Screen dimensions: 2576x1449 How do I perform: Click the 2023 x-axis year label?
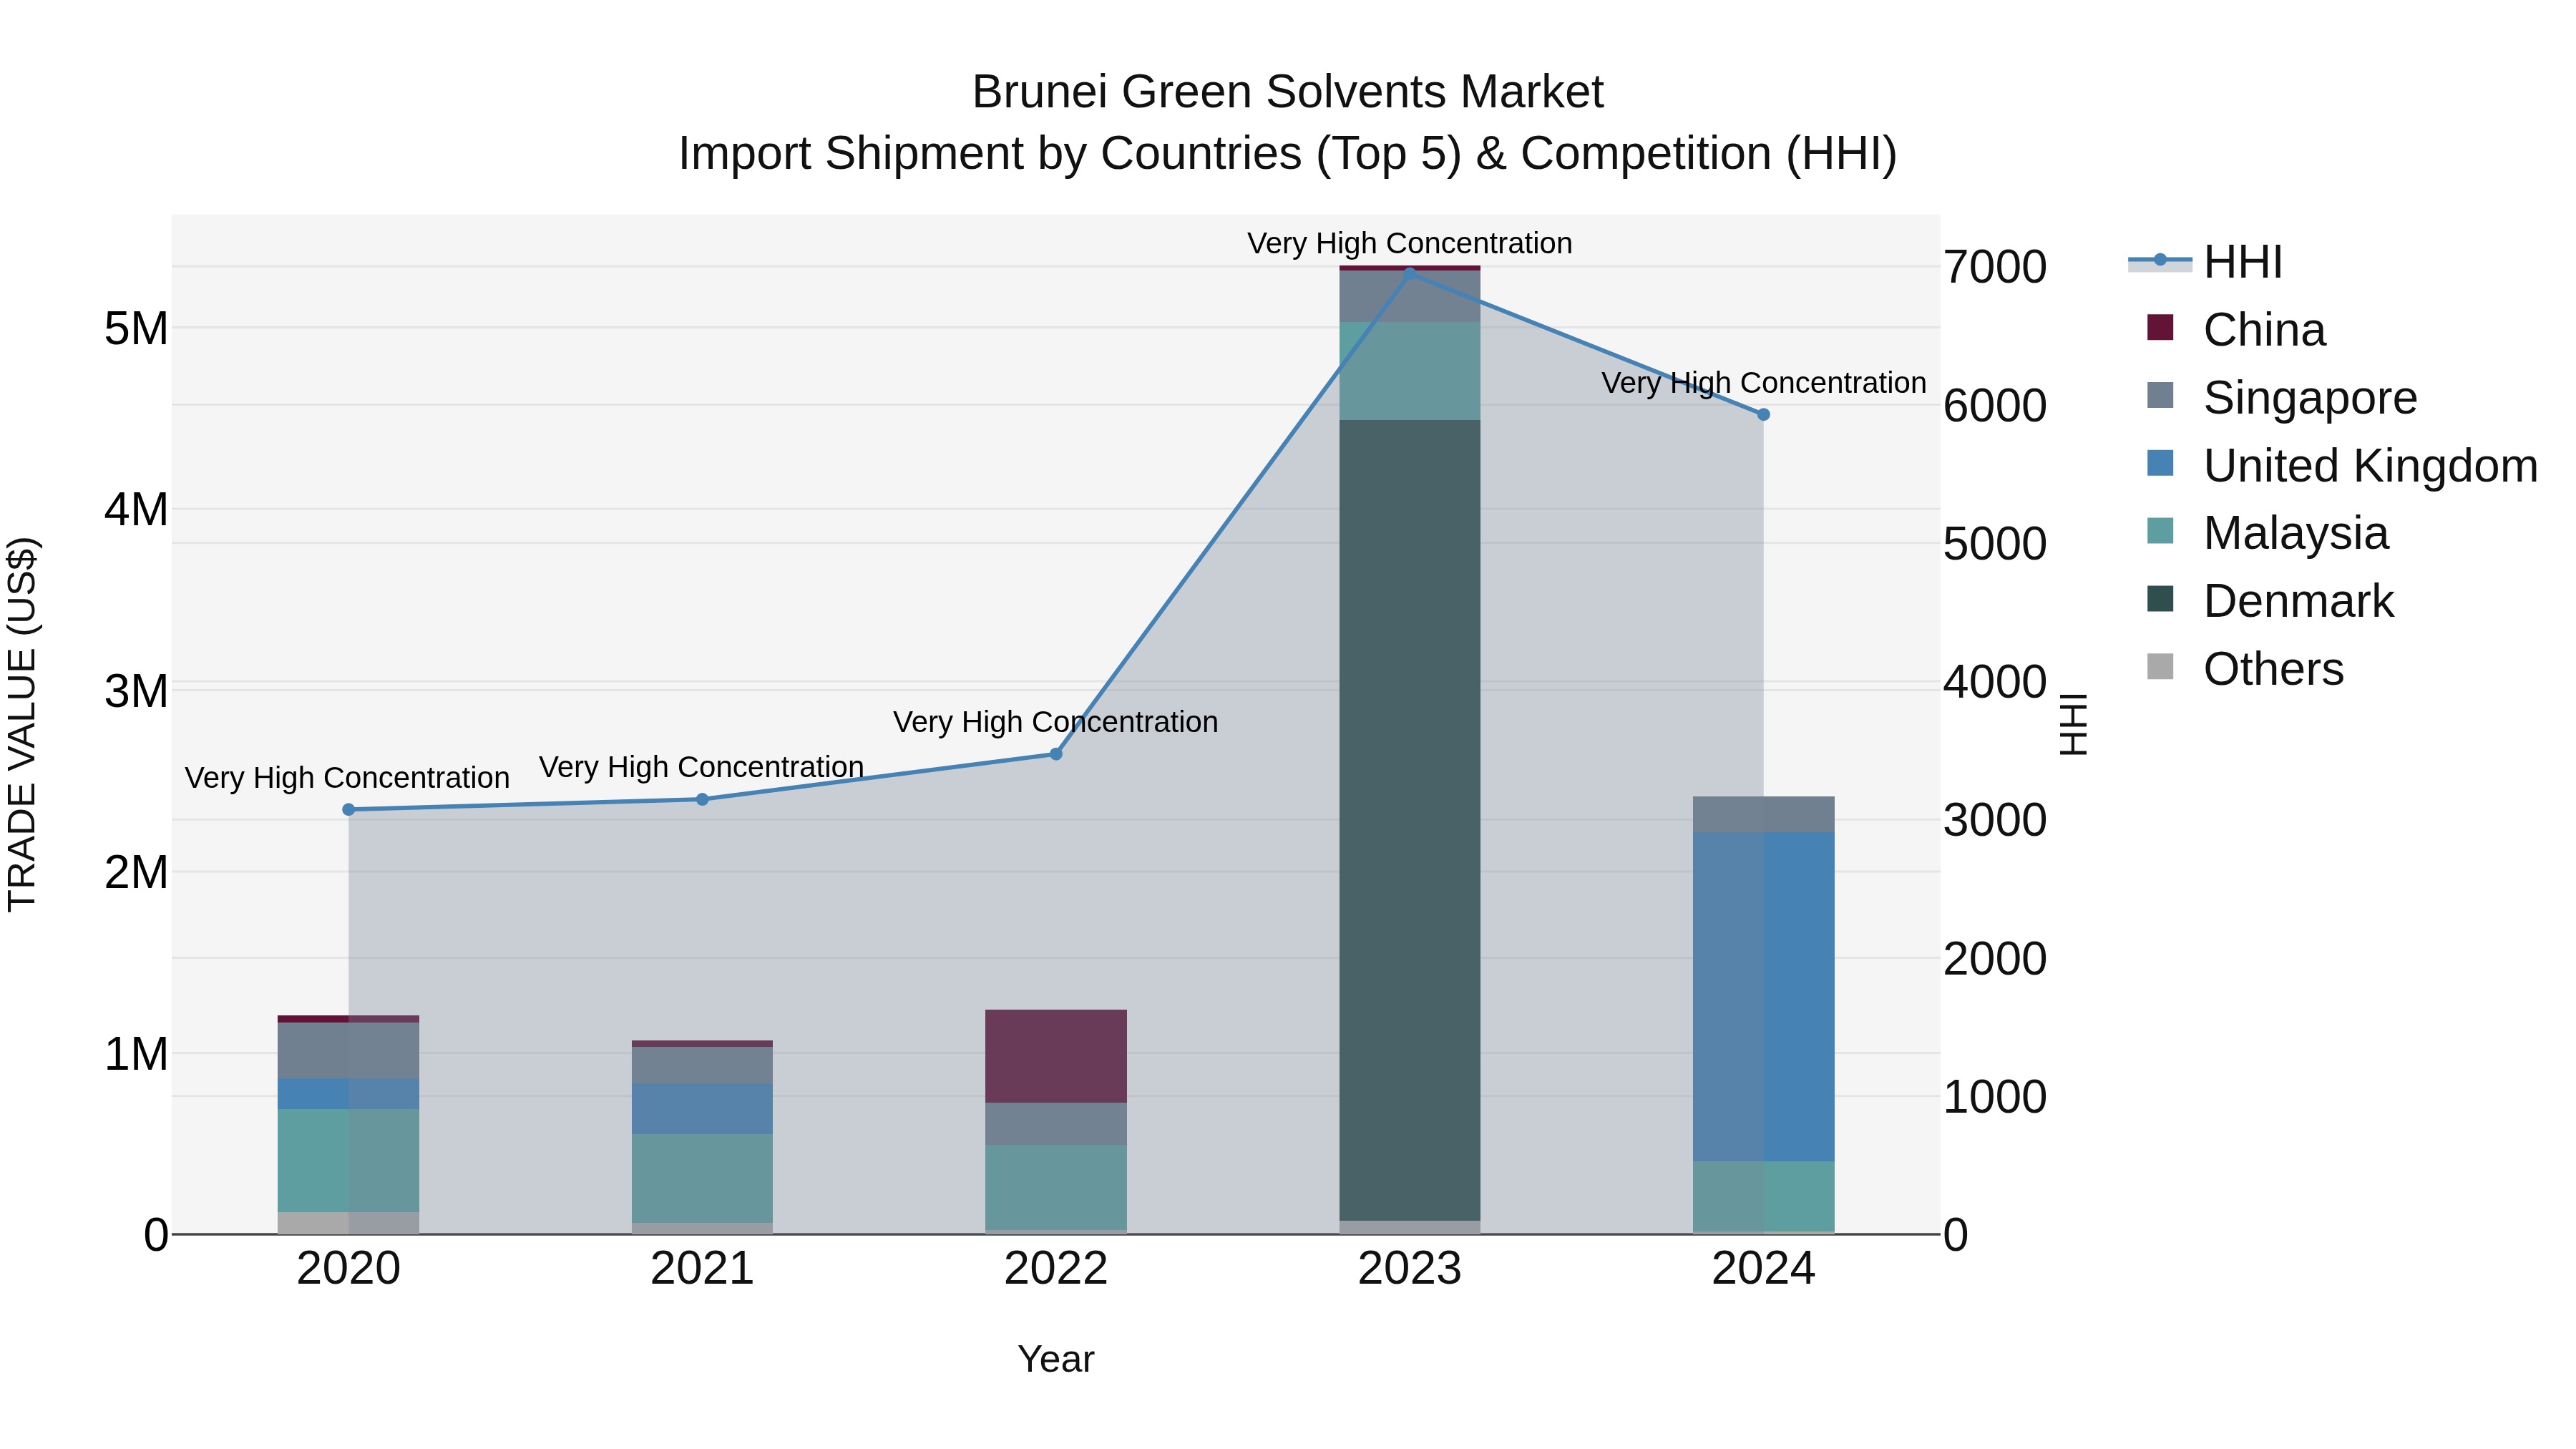click(1410, 1269)
